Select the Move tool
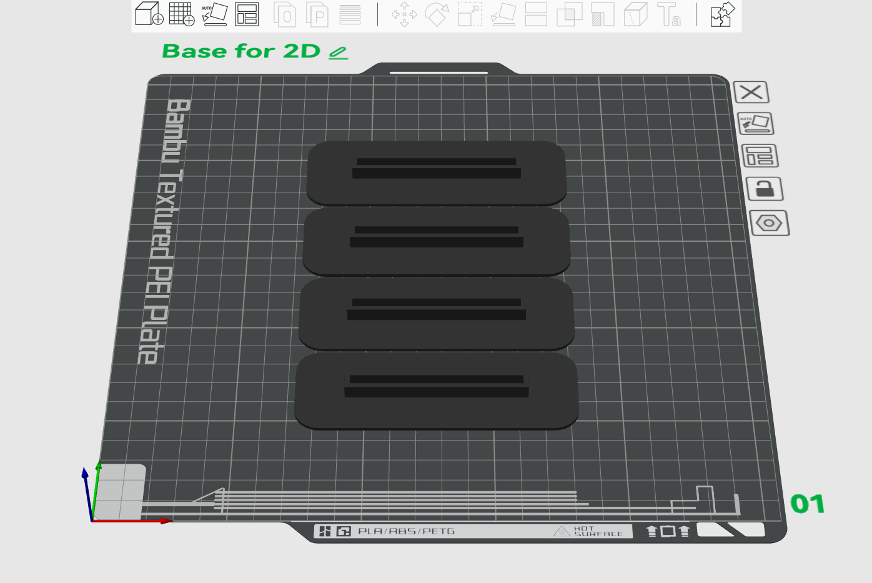The width and height of the screenshot is (872, 583). pyautogui.click(x=405, y=16)
